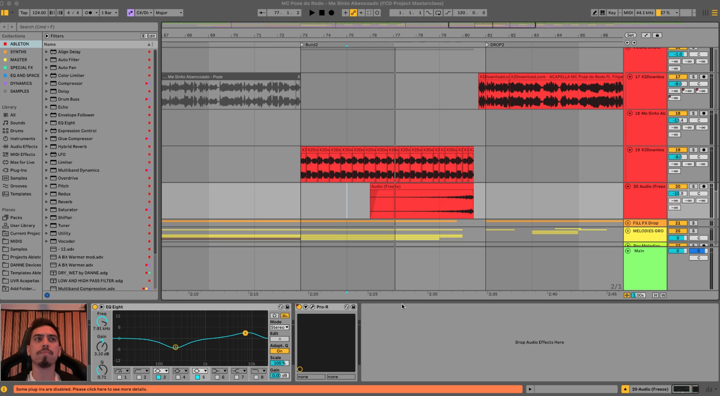Toggle the arrangement Loop switch
The height and width of the screenshot is (396, 720).
point(439,13)
